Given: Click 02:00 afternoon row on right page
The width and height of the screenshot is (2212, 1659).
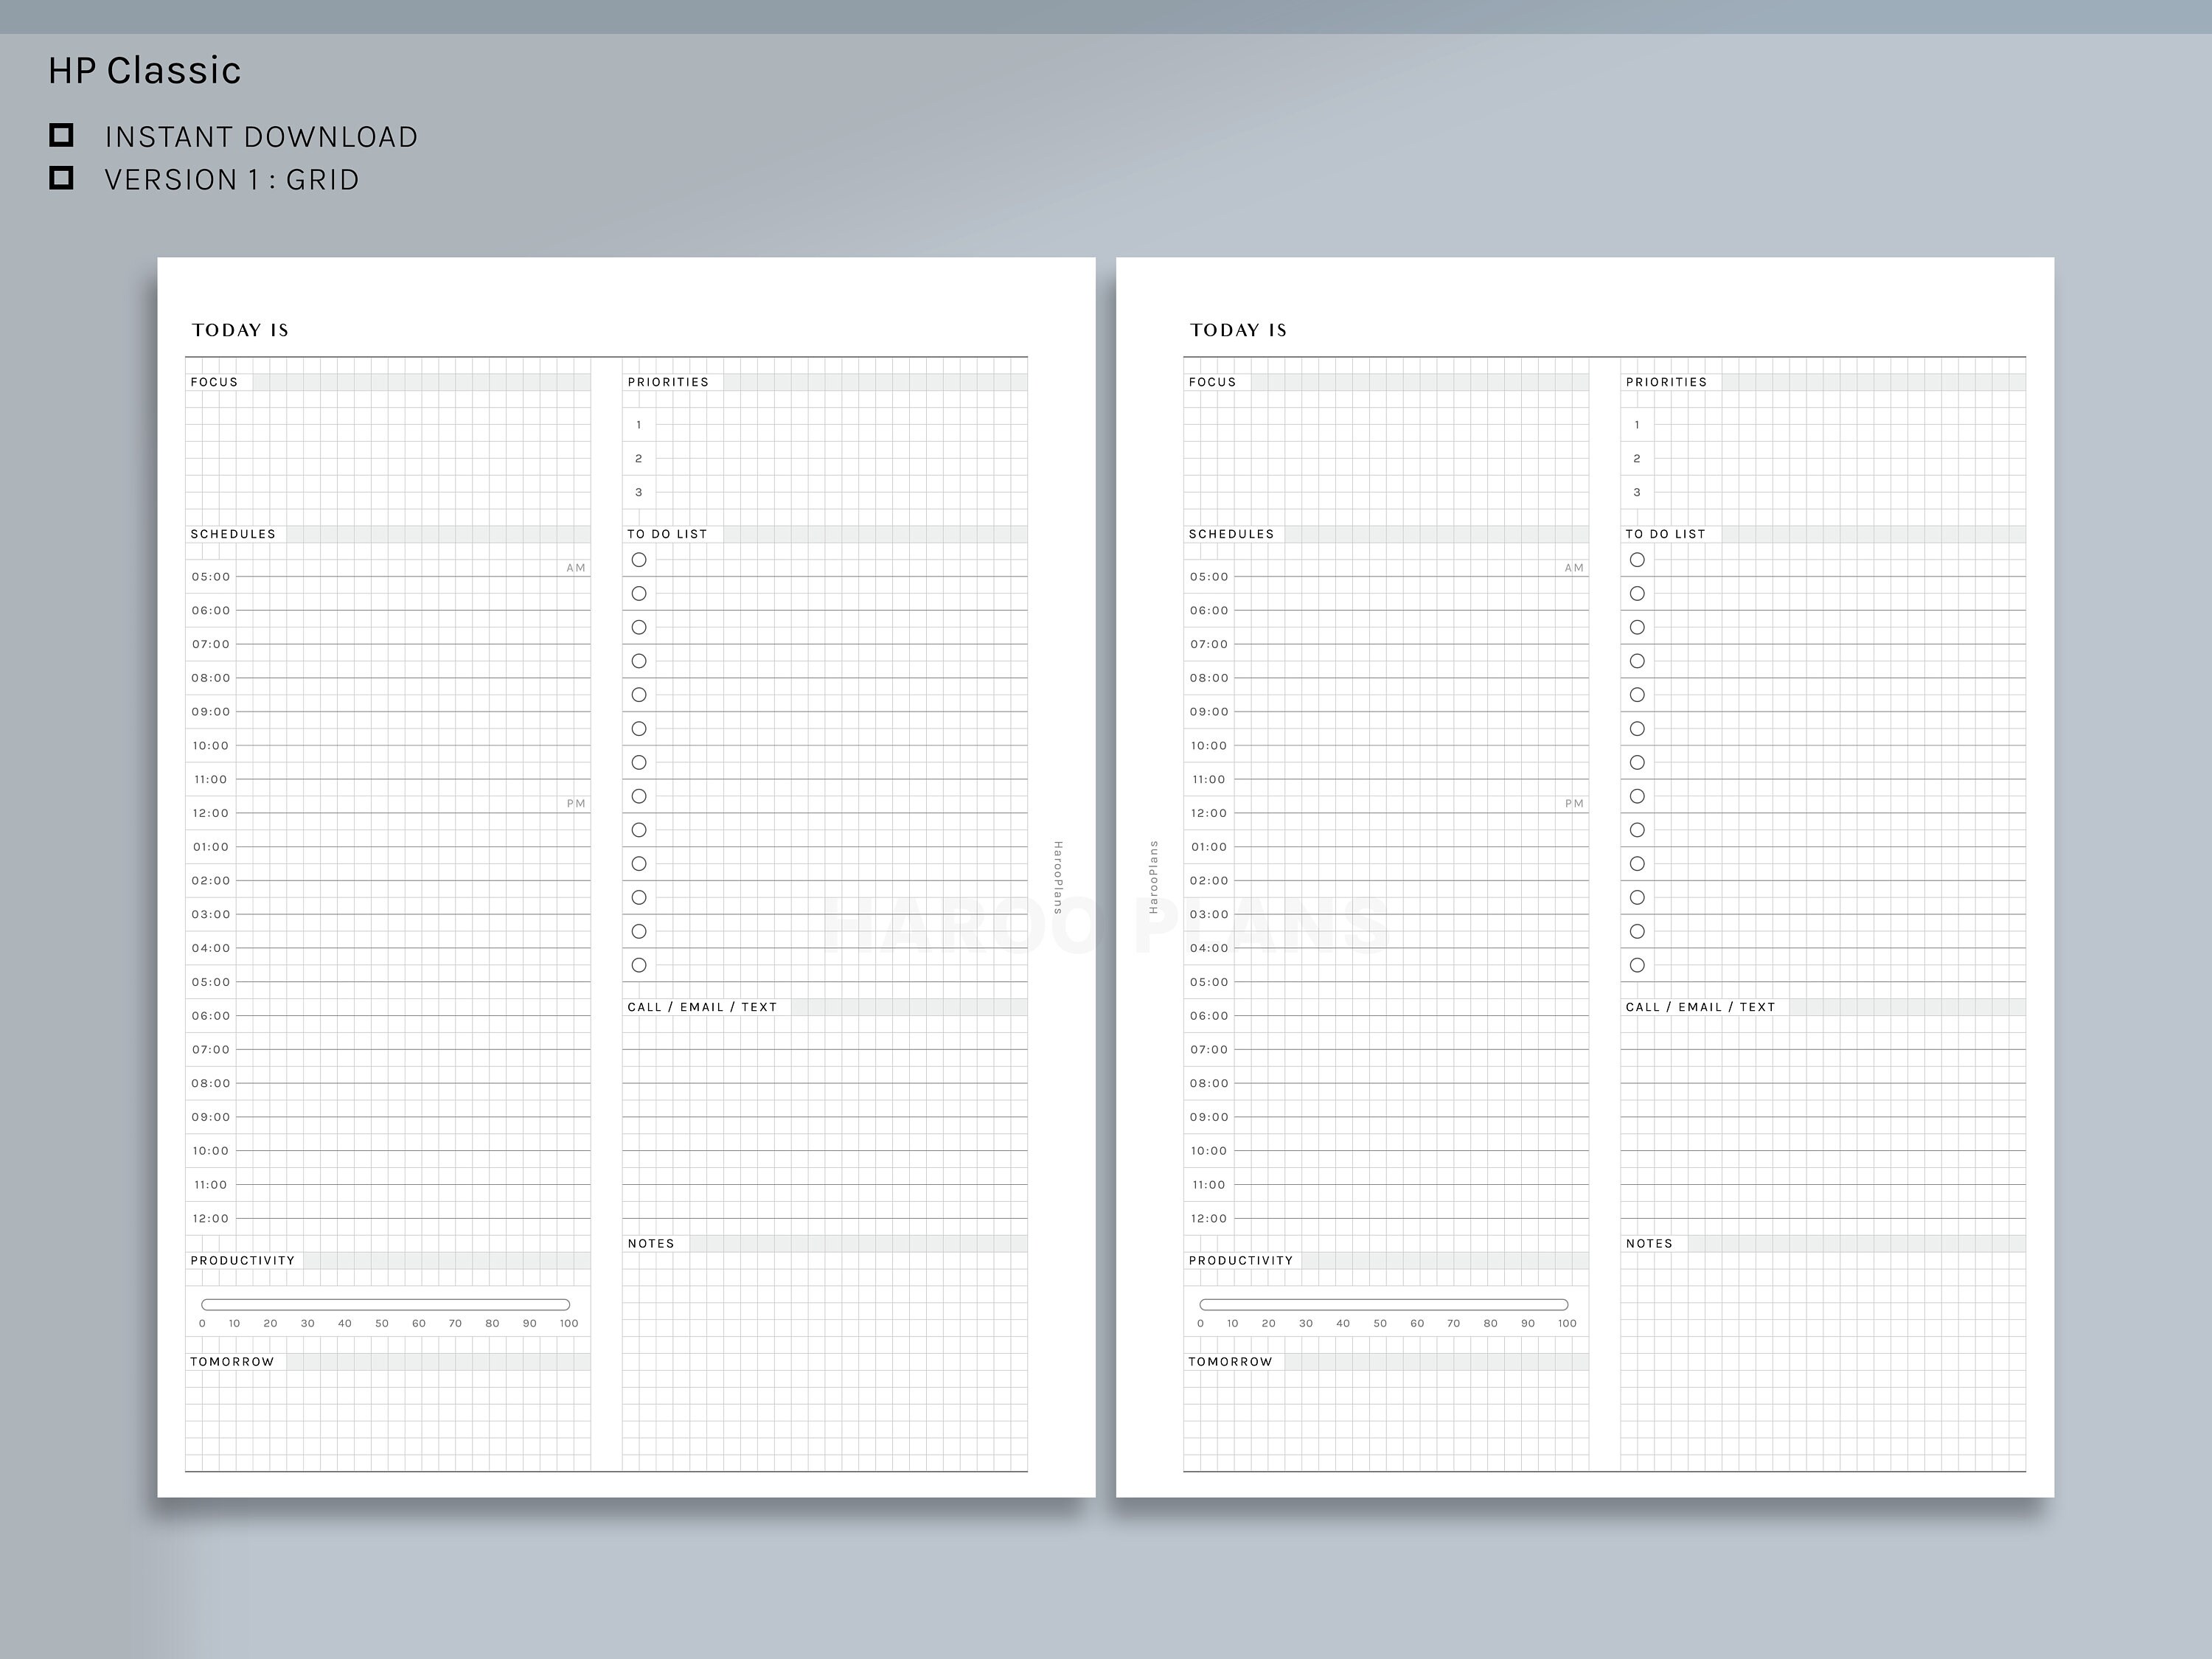Looking at the screenshot, I should point(1386,881).
